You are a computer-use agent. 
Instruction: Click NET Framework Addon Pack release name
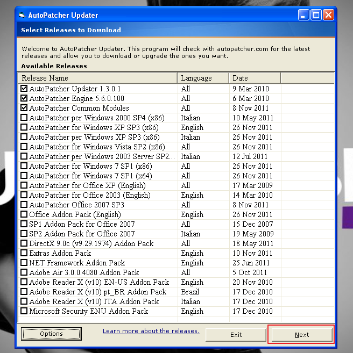pyautogui.click(x=77, y=263)
